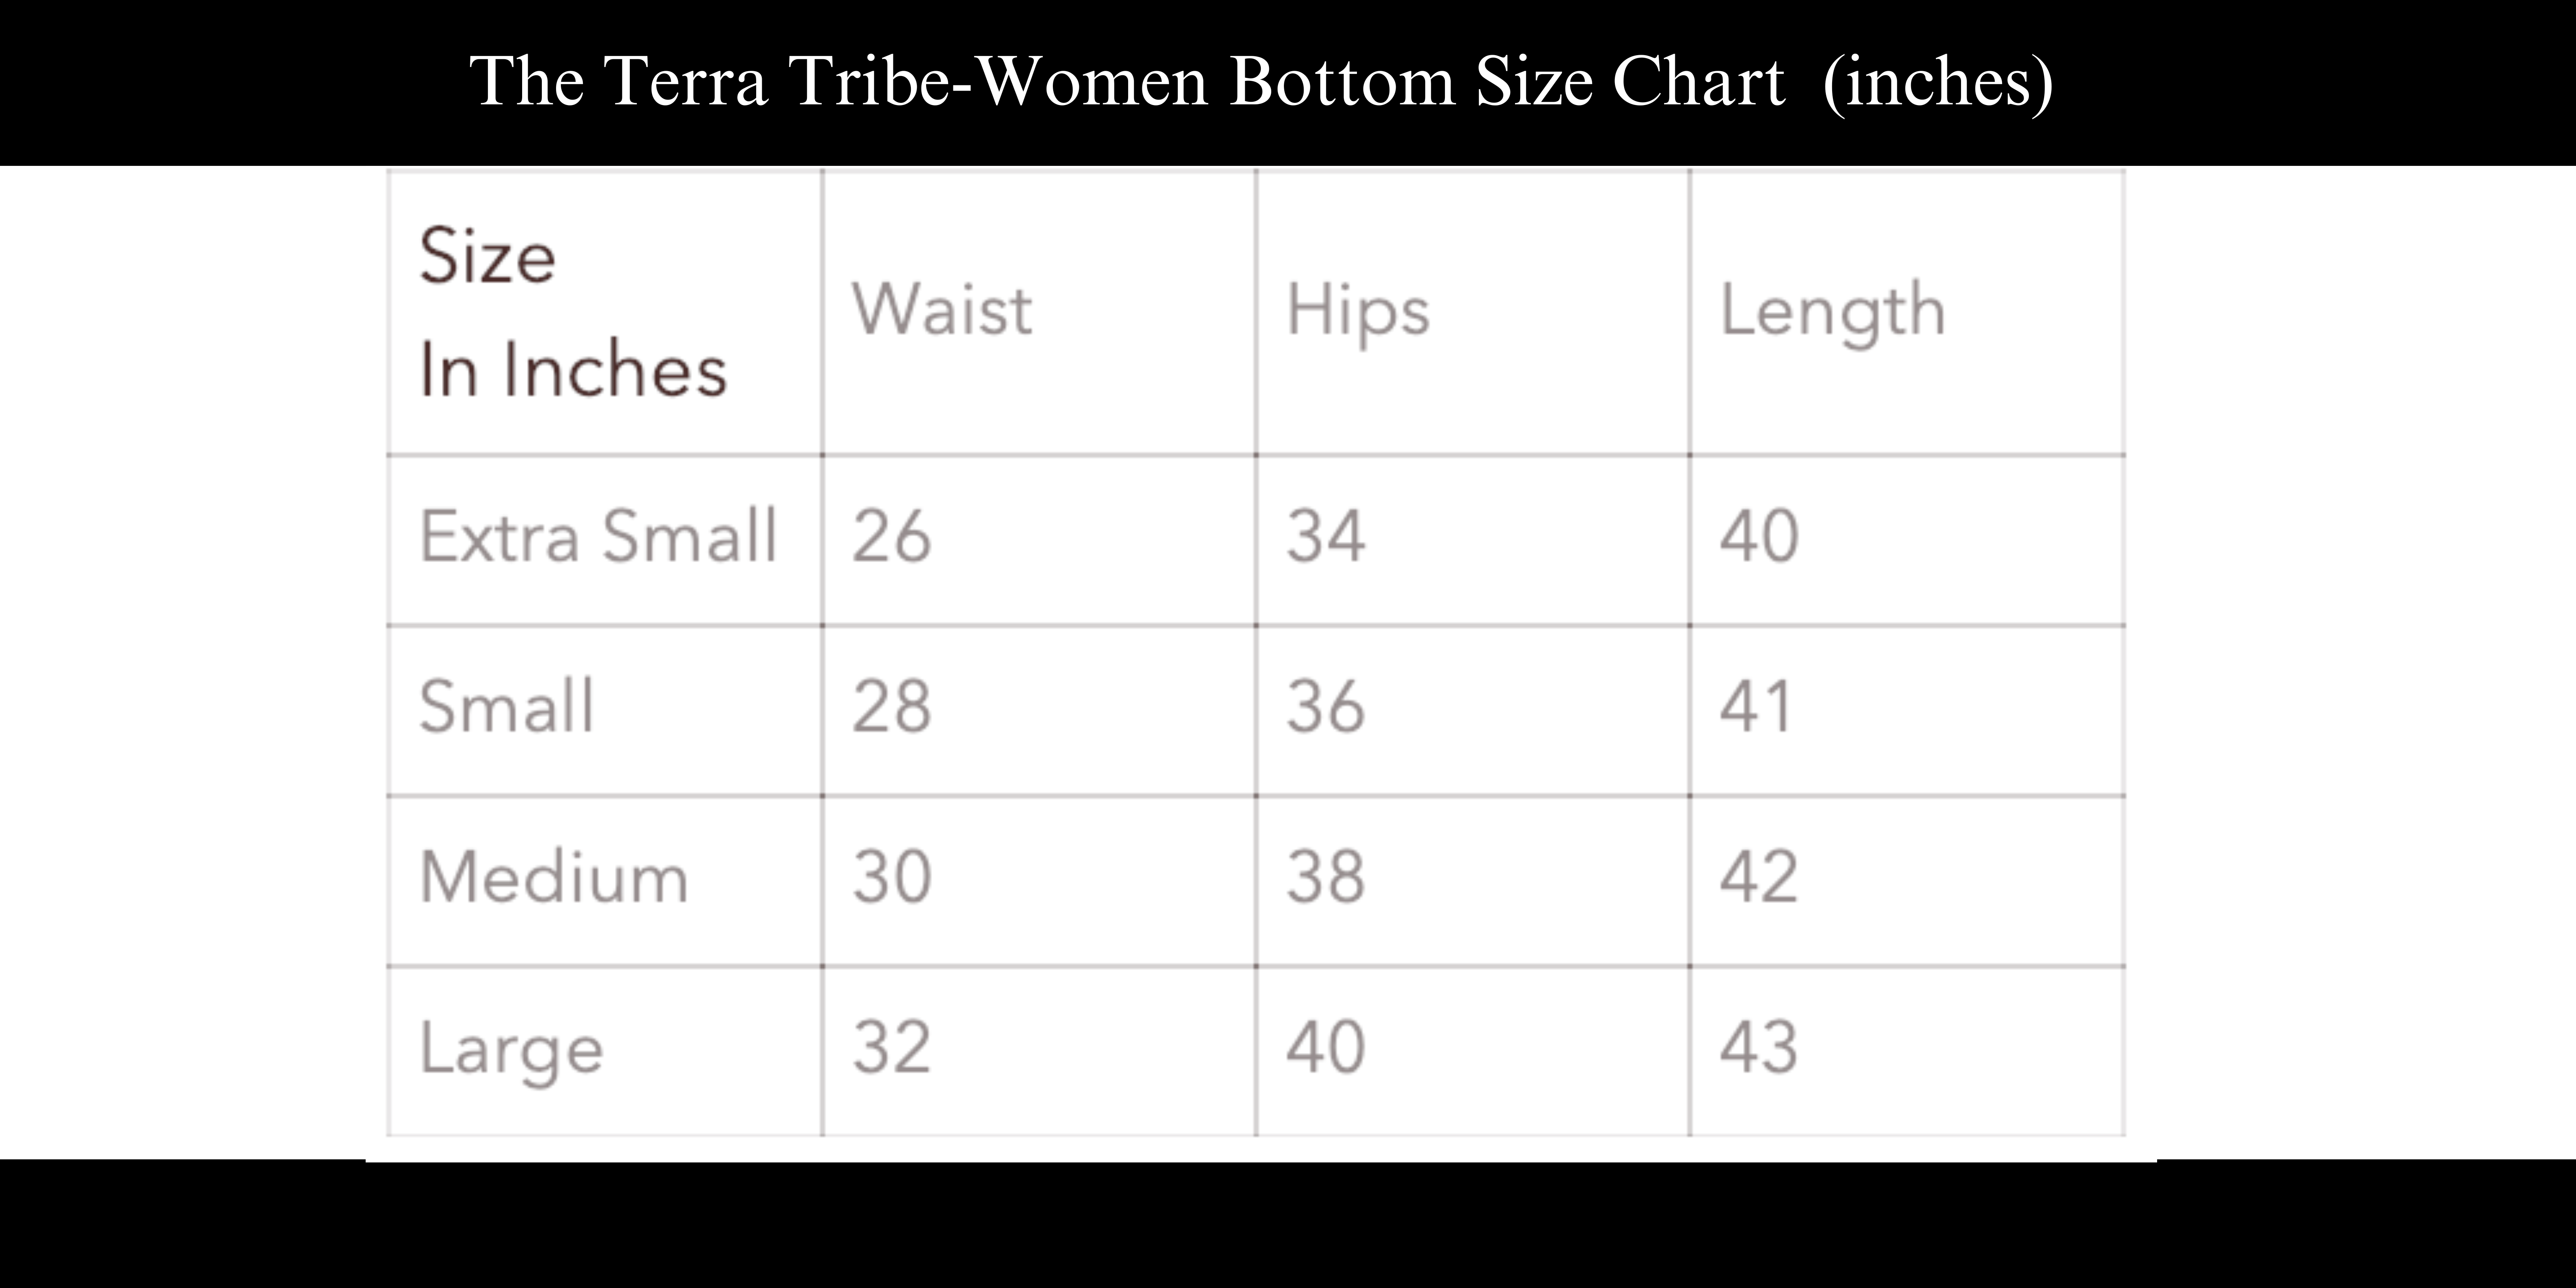Viewport: 2576px width, 1288px height.
Task: Click length value 42
Action: coord(1760,877)
